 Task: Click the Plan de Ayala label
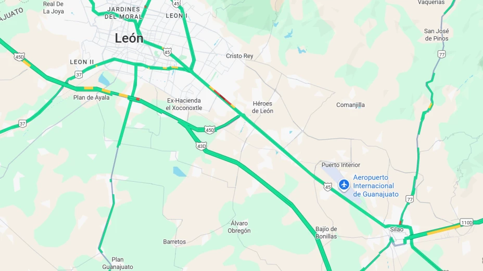[x=91, y=98]
